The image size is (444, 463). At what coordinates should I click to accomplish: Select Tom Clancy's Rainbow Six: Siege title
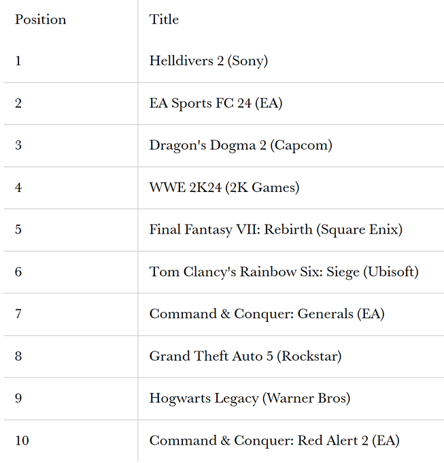pyautogui.click(x=284, y=272)
